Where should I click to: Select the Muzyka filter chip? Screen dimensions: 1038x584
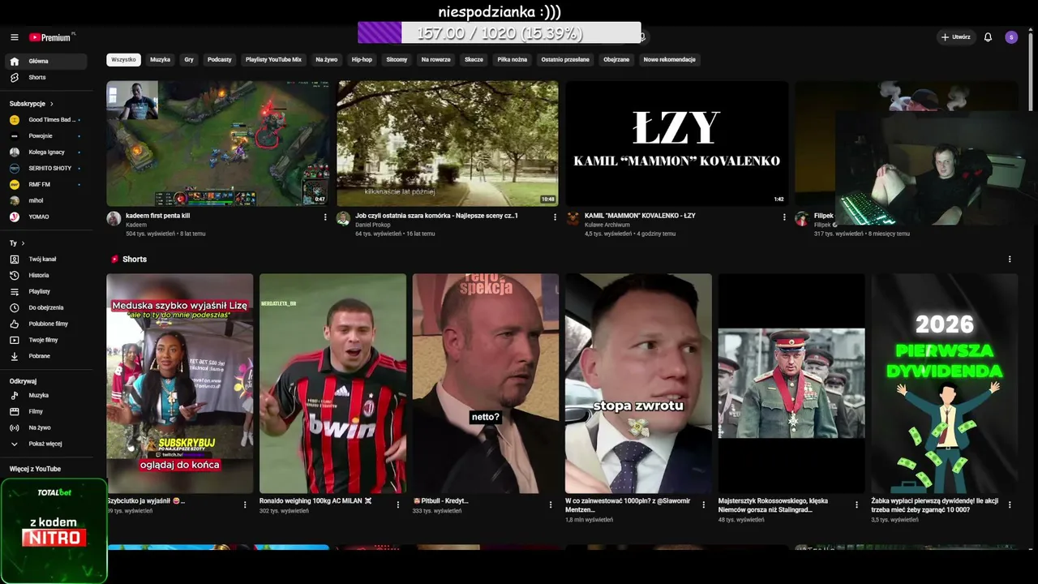161,60
